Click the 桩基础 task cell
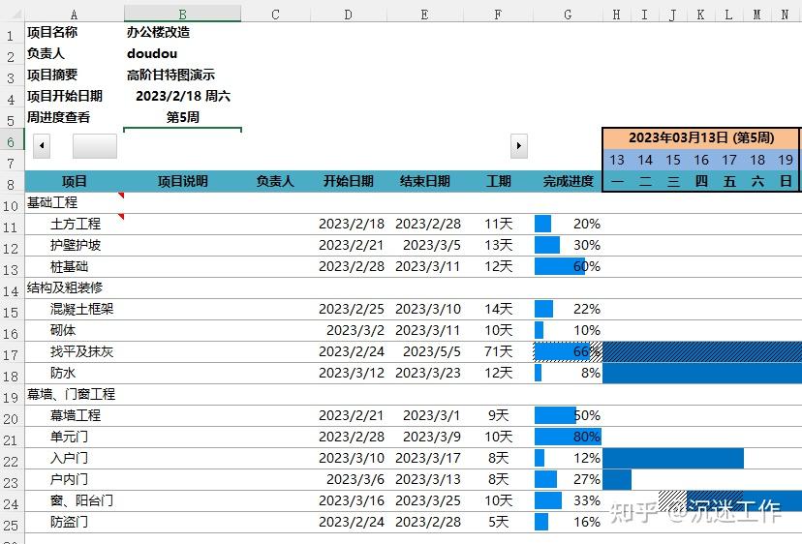 (75, 267)
